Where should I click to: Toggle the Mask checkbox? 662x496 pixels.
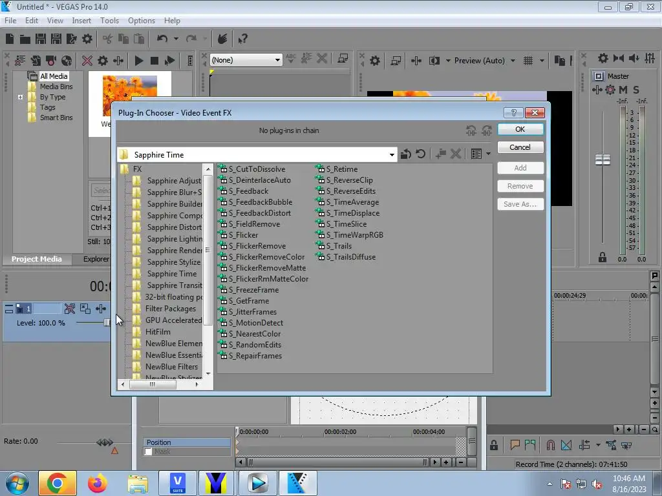148,451
